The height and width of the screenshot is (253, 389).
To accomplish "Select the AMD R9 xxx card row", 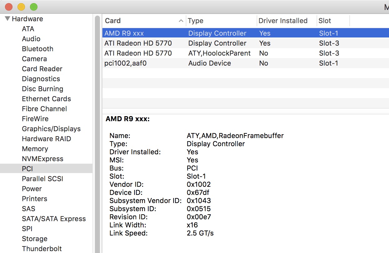I will (246, 33).
